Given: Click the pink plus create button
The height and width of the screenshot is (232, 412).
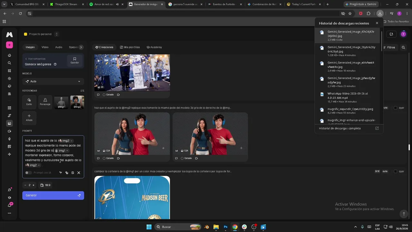Looking at the screenshot, I should 9,45.
